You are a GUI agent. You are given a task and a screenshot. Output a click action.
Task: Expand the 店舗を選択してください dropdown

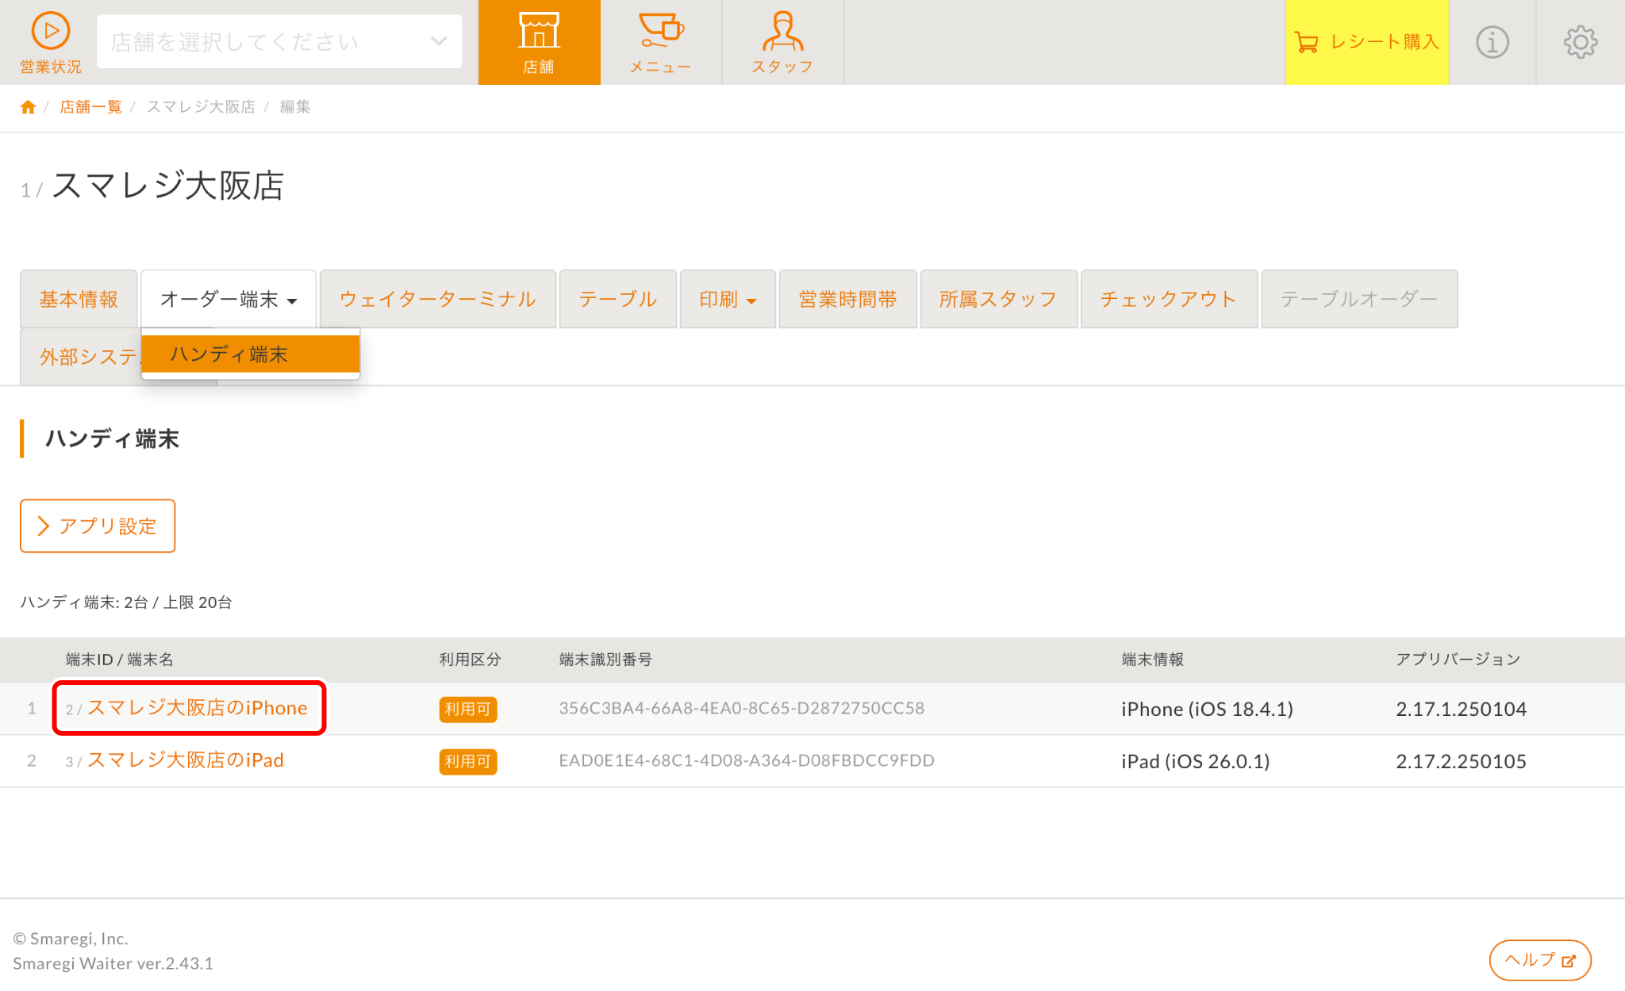[x=279, y=41]
